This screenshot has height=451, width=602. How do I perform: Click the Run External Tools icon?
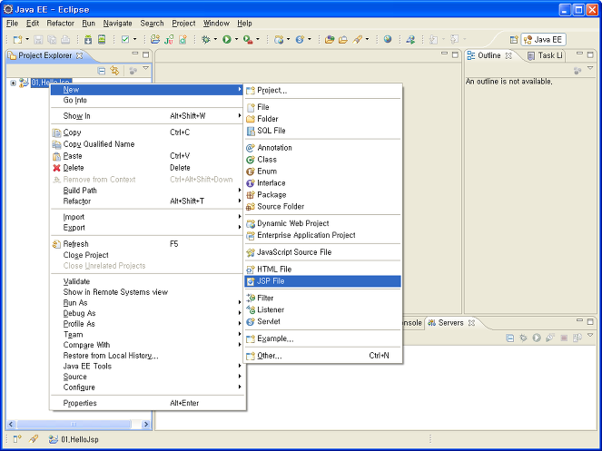coord(248,39)
